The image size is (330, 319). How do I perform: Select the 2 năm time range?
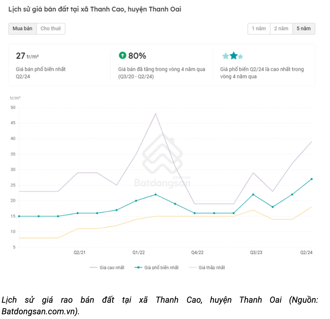(281, 29)
